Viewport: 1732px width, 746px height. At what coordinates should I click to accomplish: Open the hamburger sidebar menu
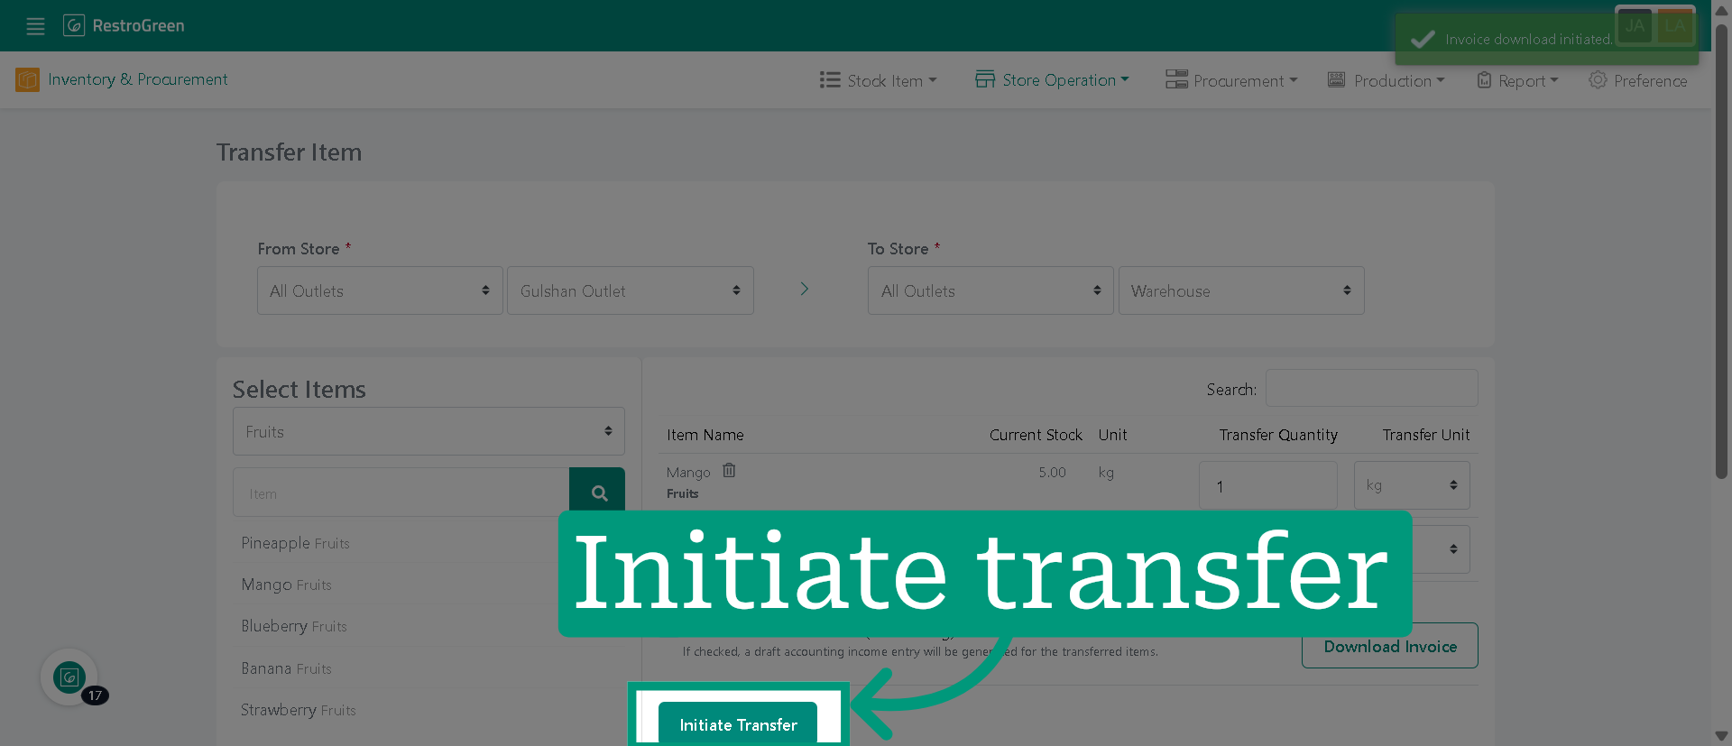click(35, 26)
